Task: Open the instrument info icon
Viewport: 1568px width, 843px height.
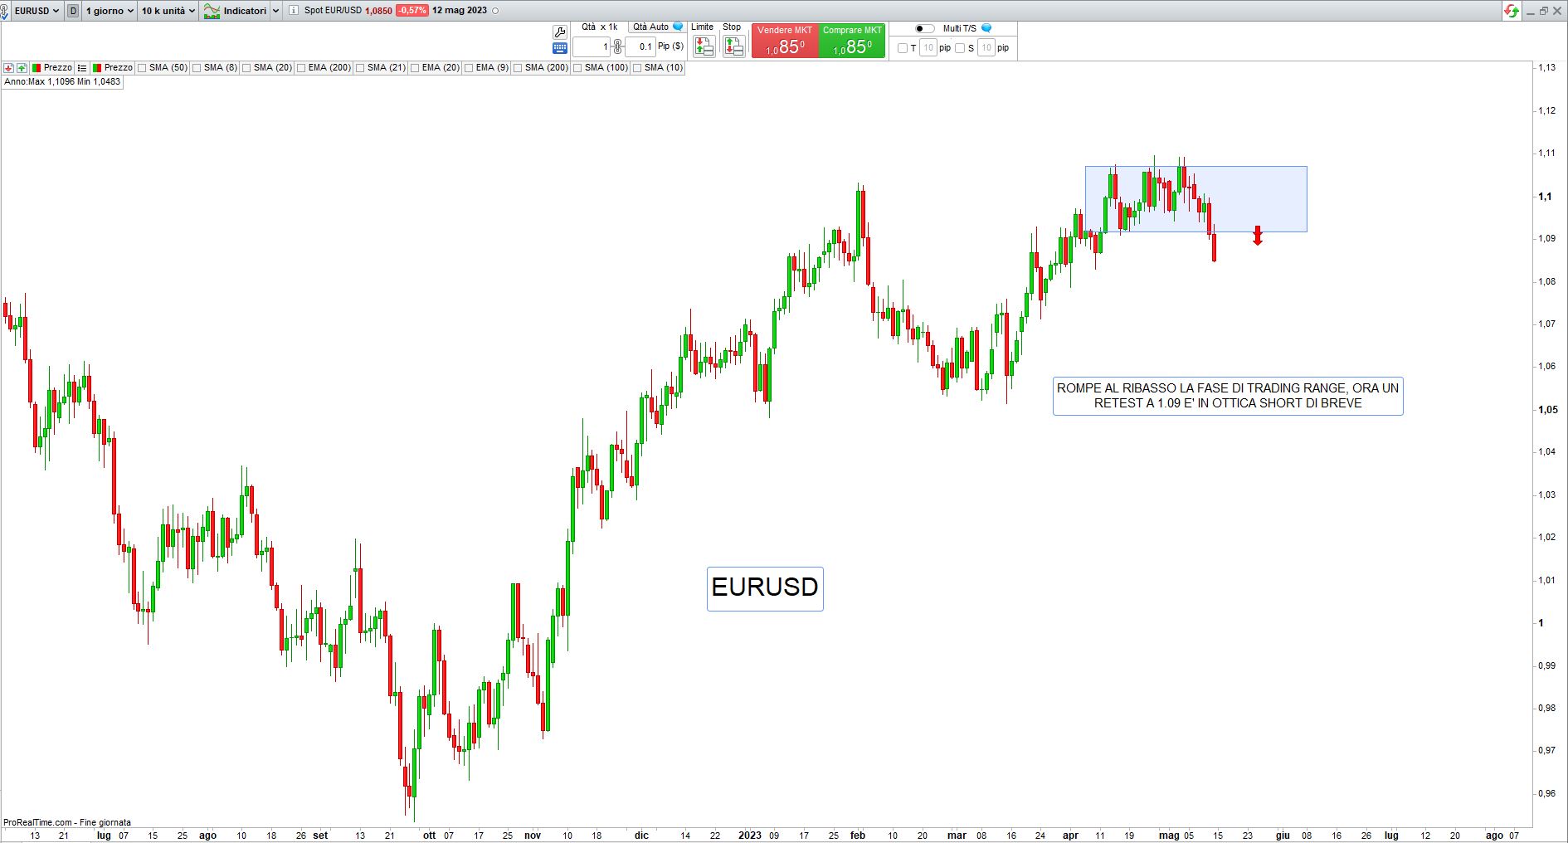Action: (x=293, y=11)
